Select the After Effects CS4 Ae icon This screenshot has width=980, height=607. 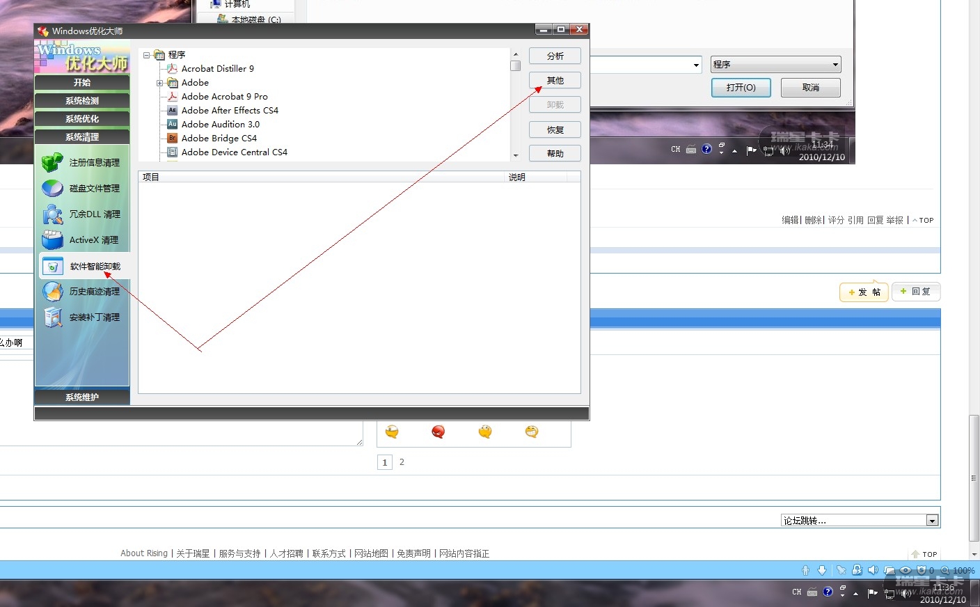(x=173, y=111)
